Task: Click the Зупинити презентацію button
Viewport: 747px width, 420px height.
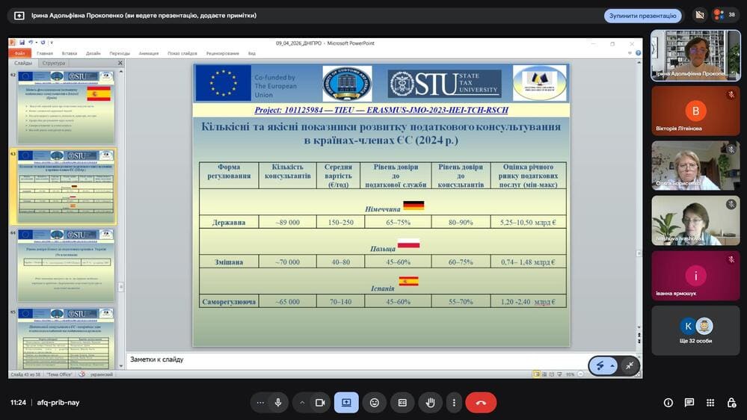Action: (x=642, y=16)
